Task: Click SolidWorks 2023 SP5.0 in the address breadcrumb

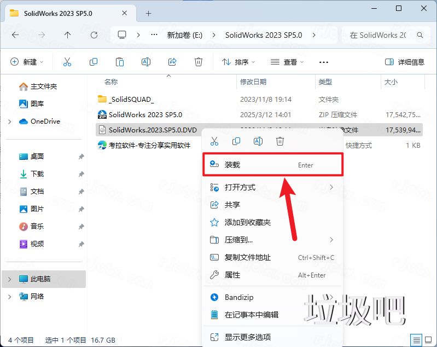Action: [264, 35]
